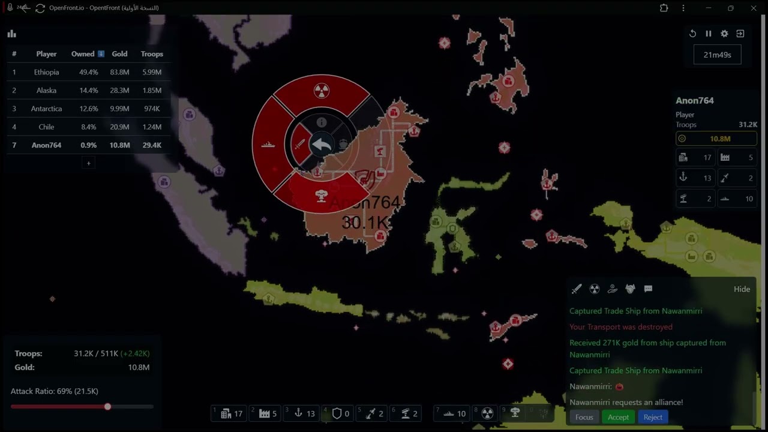The image size is (768, 432).
Task: Focus on the alliance requester
Action: click(x=584, y=417)
